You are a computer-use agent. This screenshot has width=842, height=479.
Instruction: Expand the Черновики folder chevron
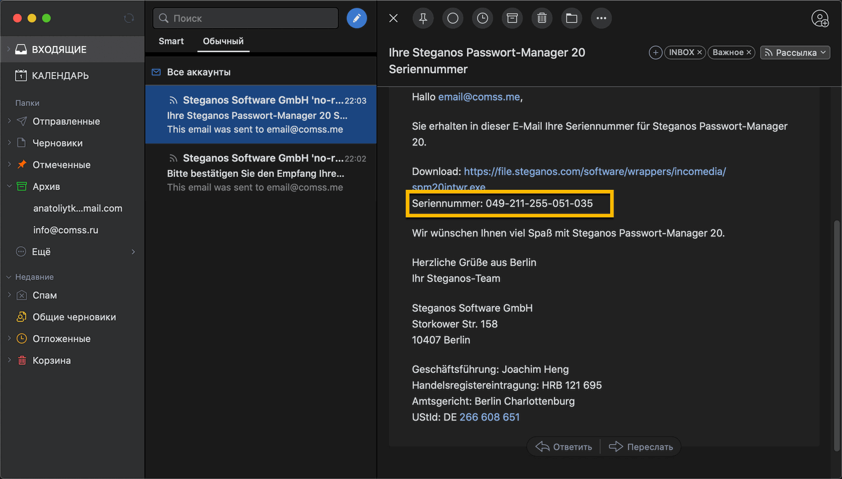(9, 143)
